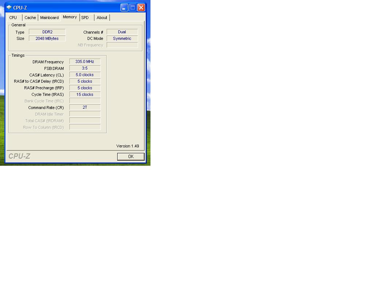This screenshot has height=281, width=374.
Task: Click the 15 clocks tRAS value
Action: 85,94
